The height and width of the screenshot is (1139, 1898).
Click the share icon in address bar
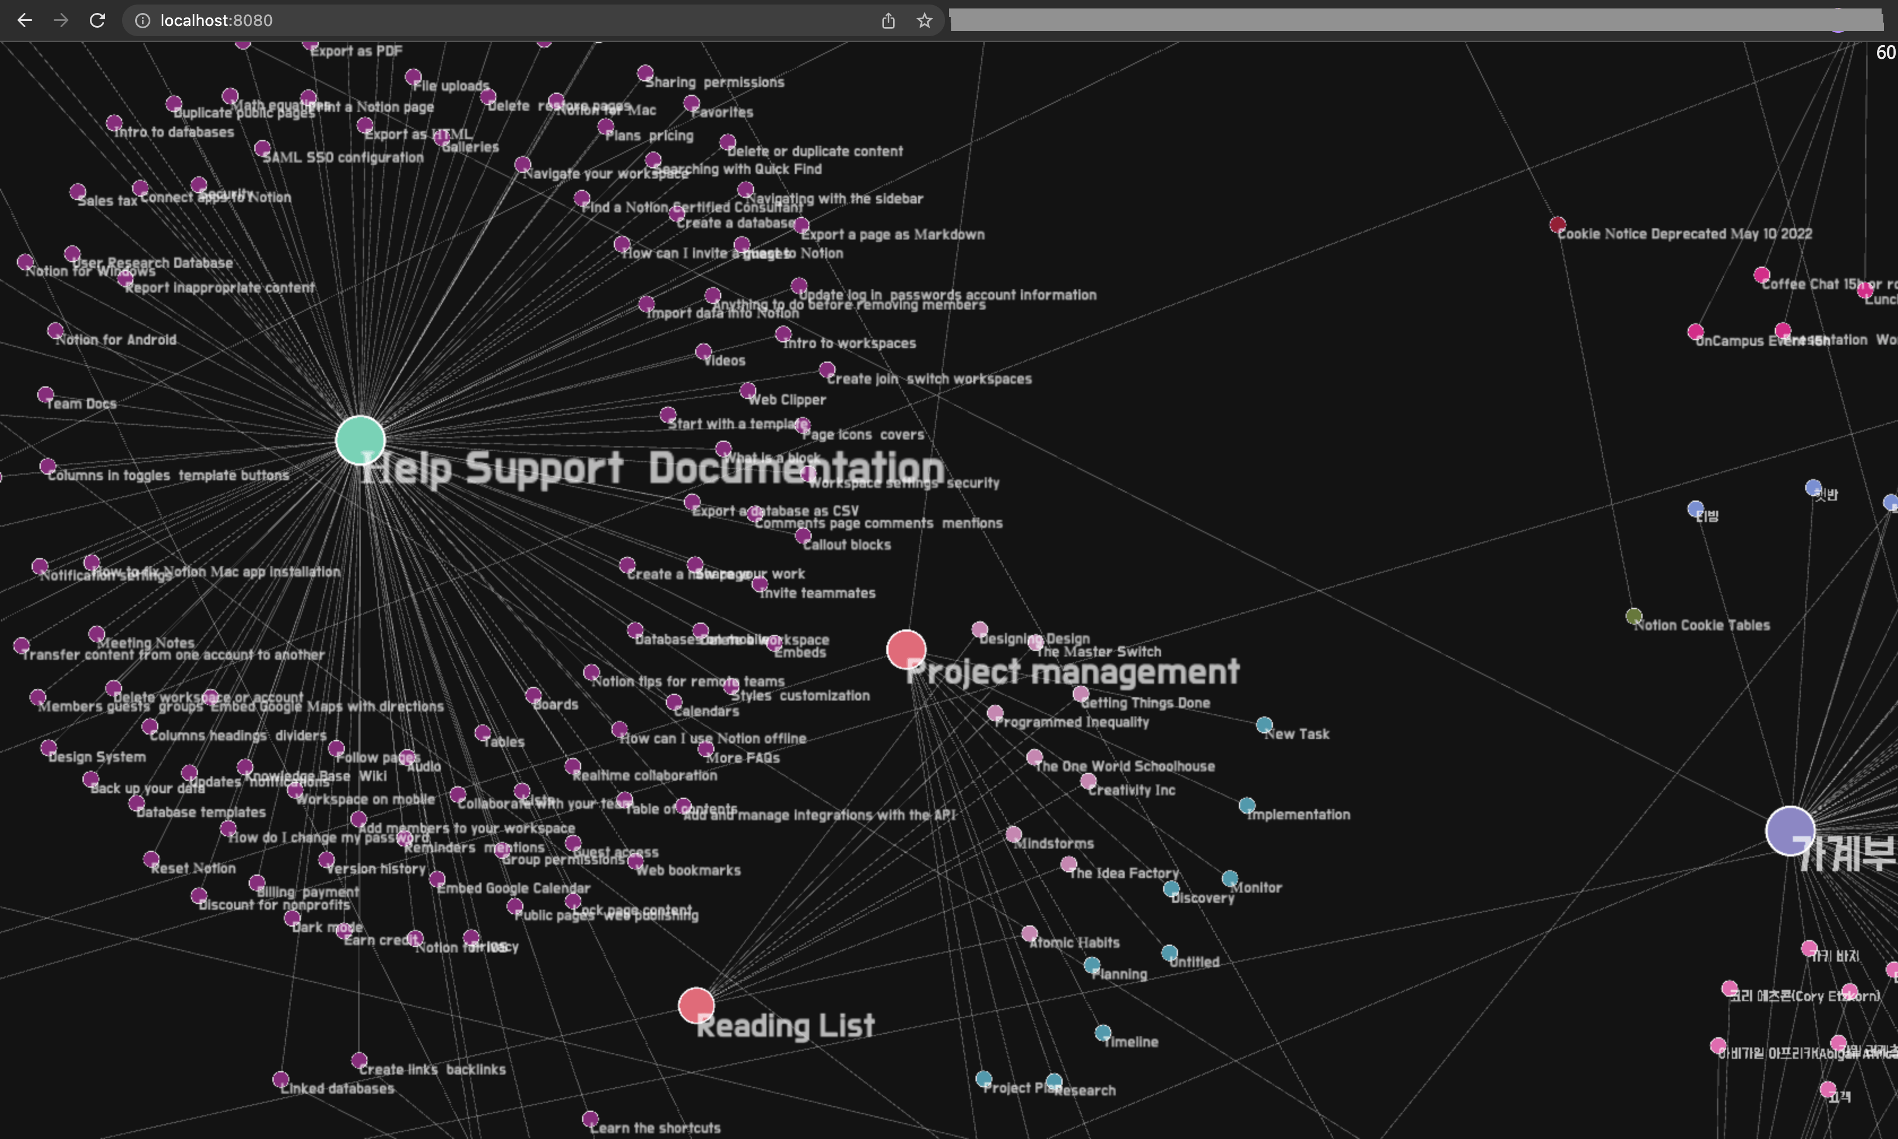click(889, 21)
